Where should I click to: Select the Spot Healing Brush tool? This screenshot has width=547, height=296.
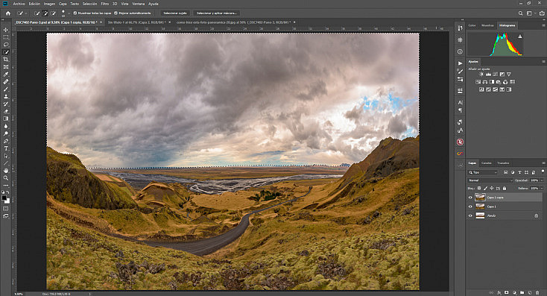(x=5, y=82)
